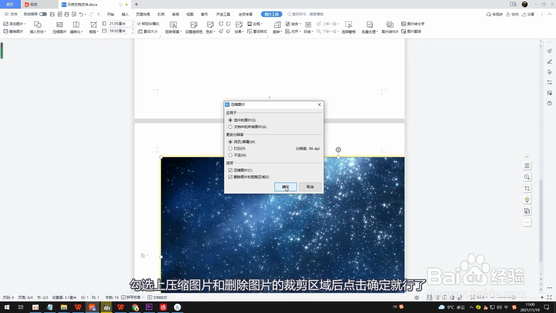The width and height of the screenshot is (556, 313).
Task: Click the 图片转文字 (Picture to Text) icon
Action: (413, 24)
